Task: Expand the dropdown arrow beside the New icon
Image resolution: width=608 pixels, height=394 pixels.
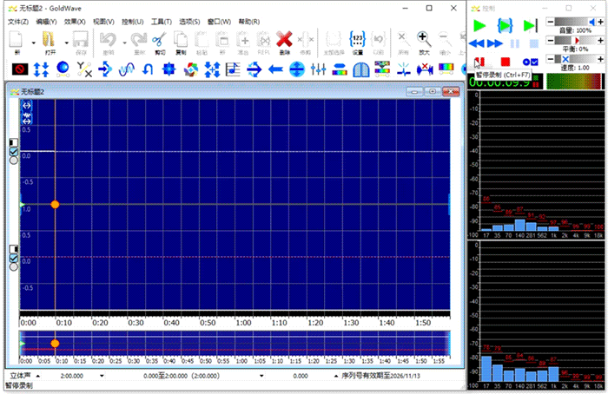Action: 33,43
